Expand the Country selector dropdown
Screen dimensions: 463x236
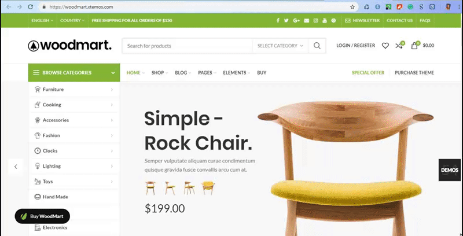coord(72,20)
